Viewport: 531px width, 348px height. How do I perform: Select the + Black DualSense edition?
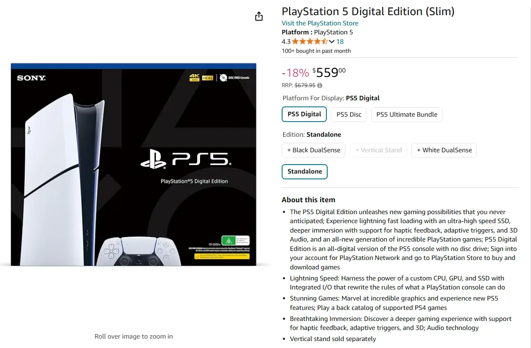click(314, 150)
